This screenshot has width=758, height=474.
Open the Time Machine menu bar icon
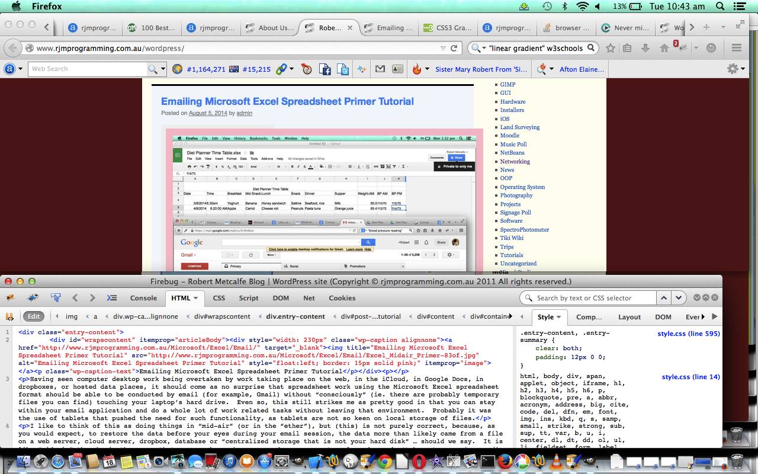tap(547, 7)
